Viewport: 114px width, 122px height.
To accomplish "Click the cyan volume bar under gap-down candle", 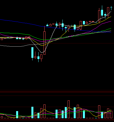I will pyautogui.click(x=33, y=113).
